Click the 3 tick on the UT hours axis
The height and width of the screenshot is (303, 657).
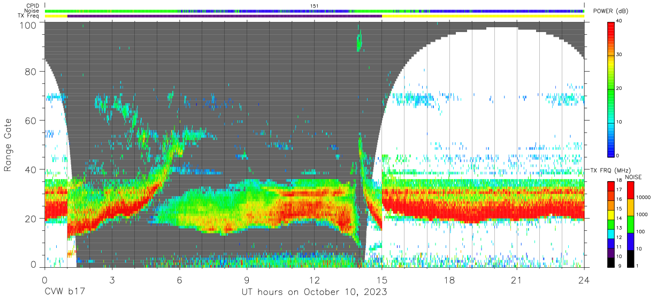click(112, 279)
